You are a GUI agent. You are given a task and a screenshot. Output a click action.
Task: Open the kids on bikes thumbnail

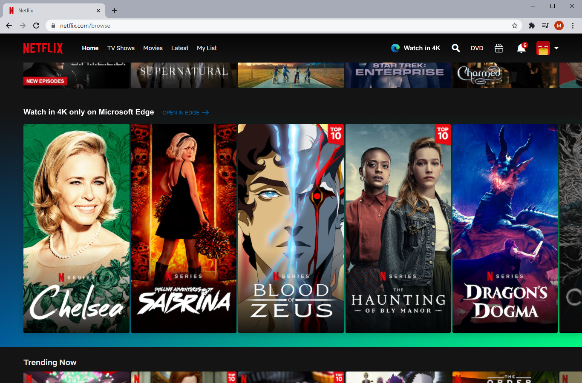291,75
